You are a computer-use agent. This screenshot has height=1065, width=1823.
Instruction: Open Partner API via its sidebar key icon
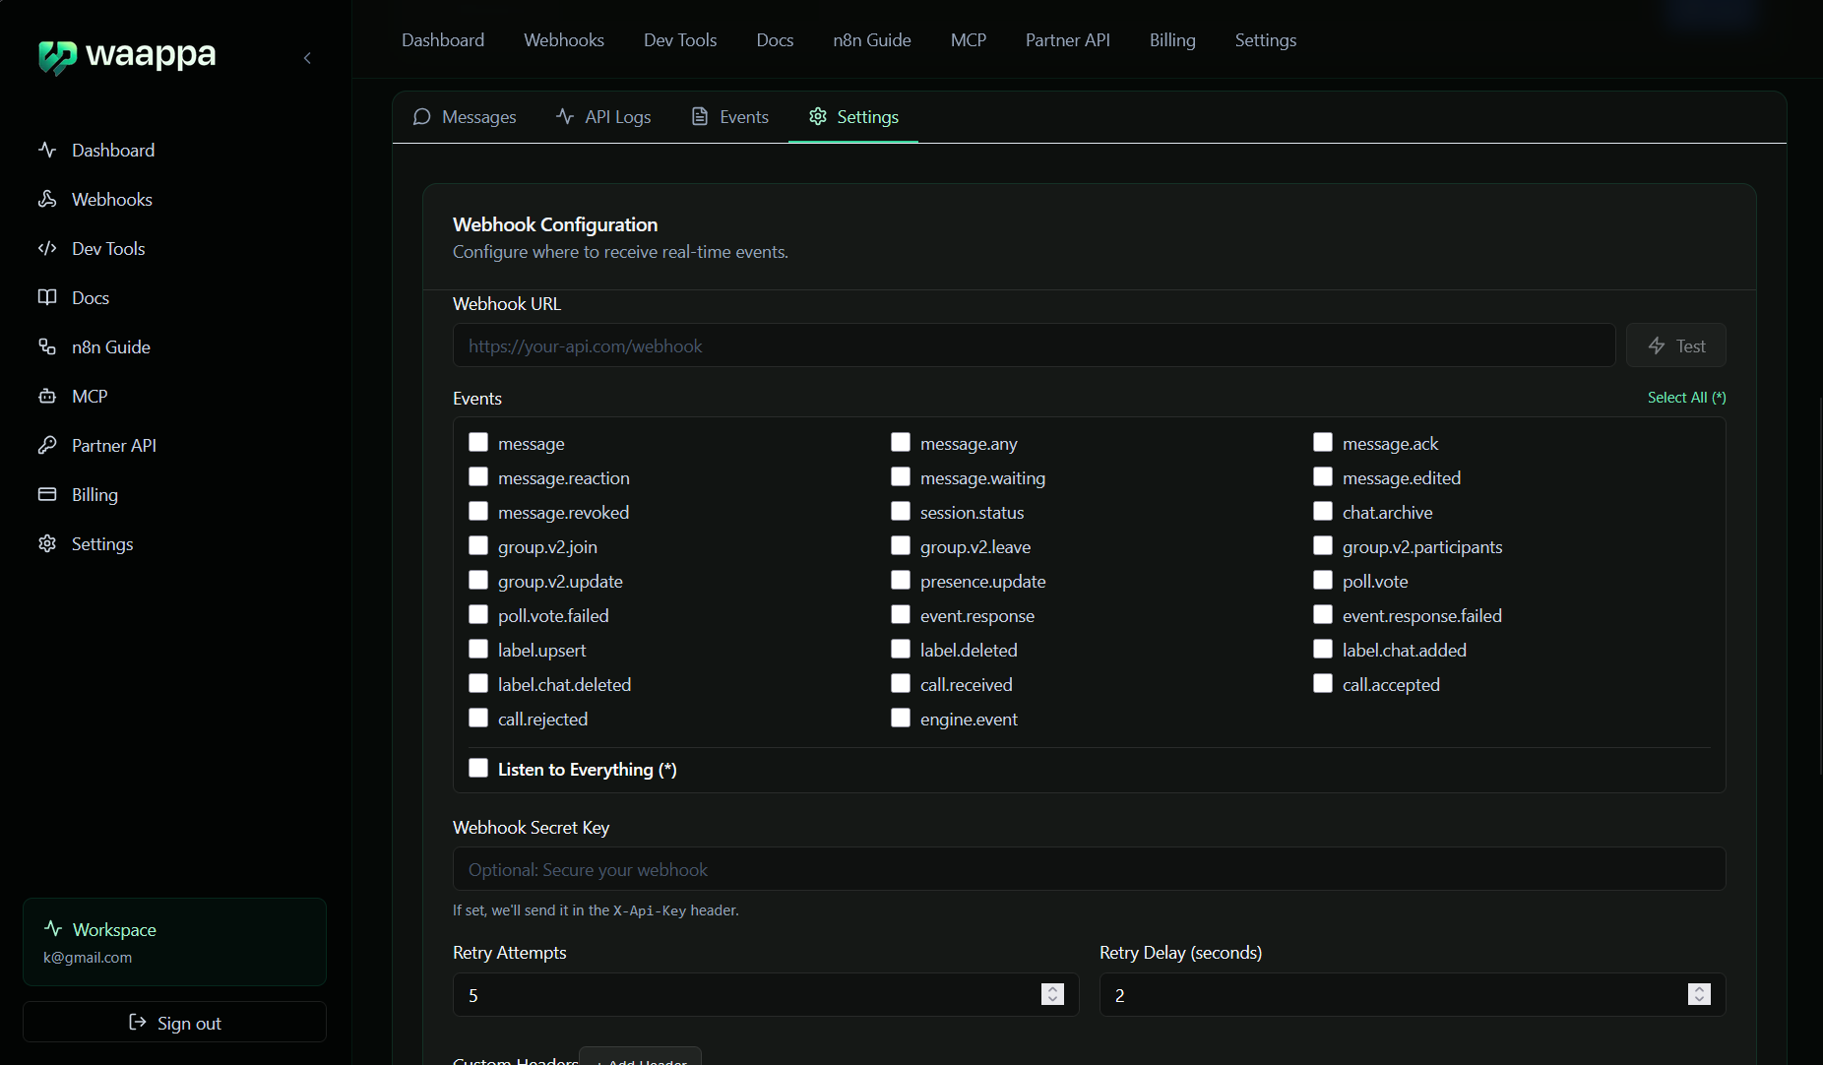tap(47, 445)
